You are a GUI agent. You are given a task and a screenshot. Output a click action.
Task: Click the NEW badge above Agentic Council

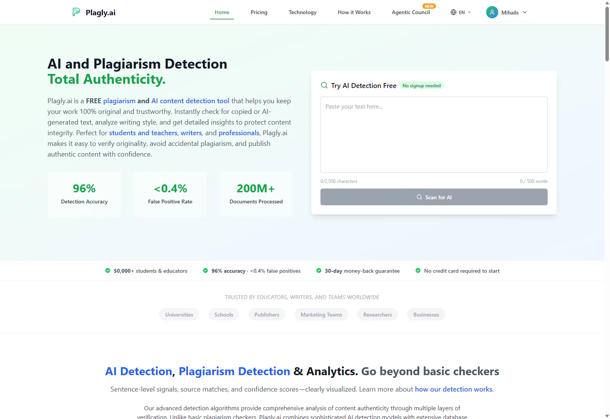pos(429,6)
